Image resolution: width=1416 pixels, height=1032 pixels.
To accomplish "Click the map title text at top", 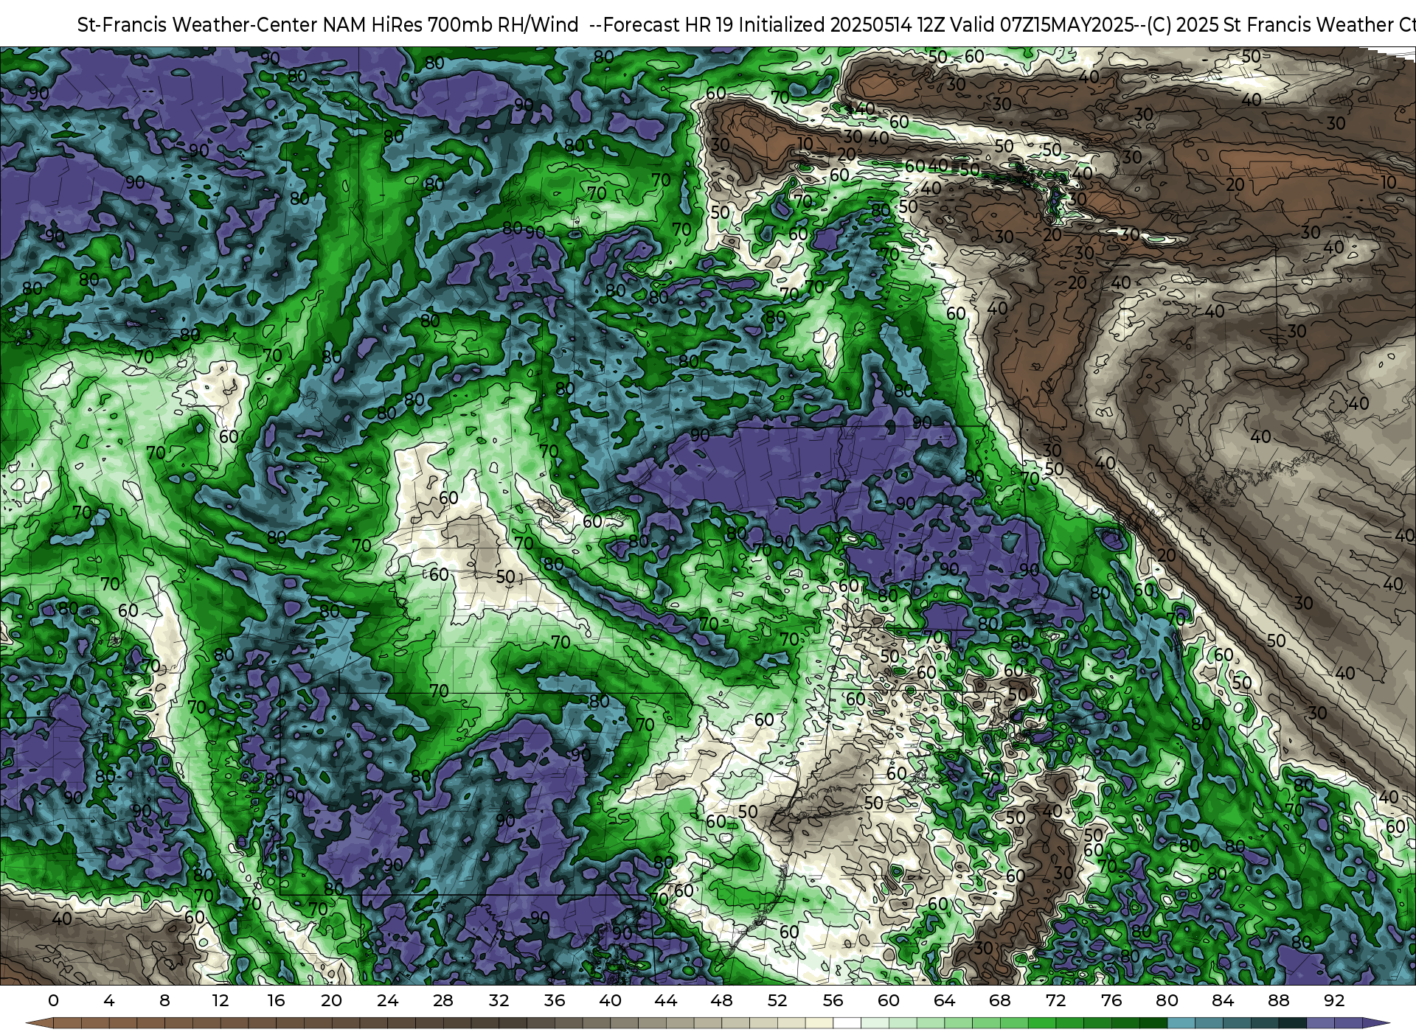I will point(746,24).
